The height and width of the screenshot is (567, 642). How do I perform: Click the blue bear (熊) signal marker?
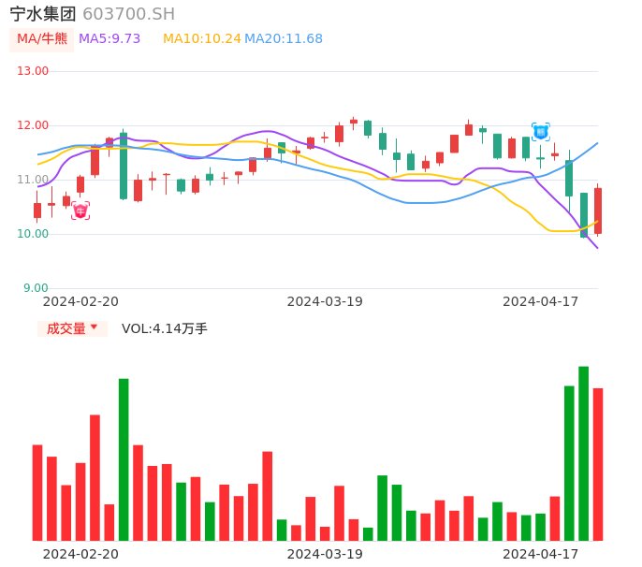540,132
